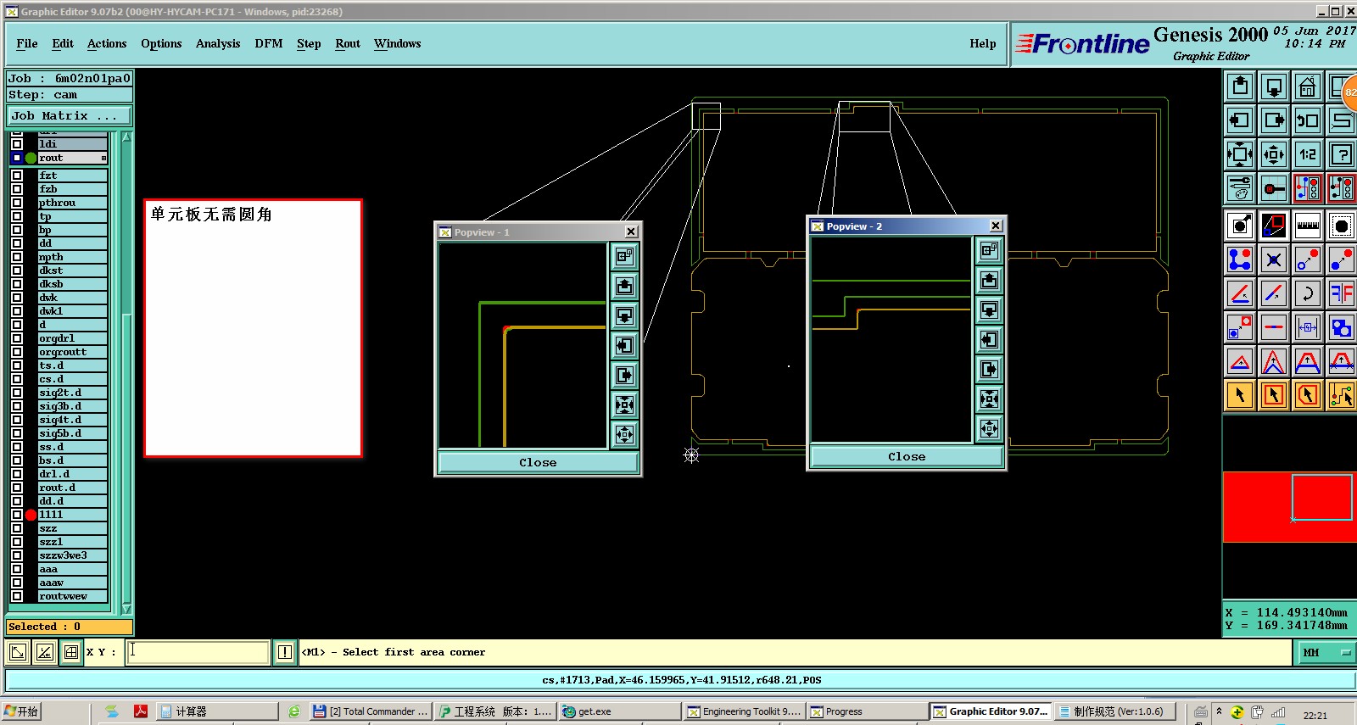The width and height of the screenshot is (1357, 725).
Task: Toggle the routwwew layer checkbox
Action: pos(17,596)
